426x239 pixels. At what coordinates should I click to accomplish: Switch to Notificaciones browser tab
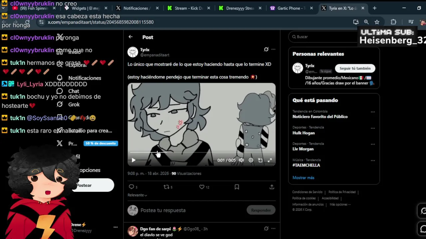click(137, 8)
